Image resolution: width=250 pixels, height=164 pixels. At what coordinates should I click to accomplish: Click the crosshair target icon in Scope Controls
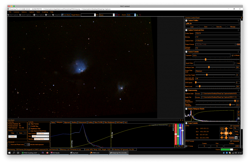point(222,138)
